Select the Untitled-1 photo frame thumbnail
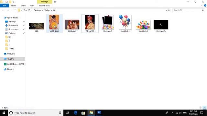This screenshot has height=116, width=207. click(108, 22)
